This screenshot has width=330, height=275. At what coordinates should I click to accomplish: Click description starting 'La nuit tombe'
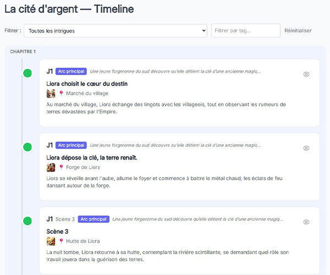168,256
